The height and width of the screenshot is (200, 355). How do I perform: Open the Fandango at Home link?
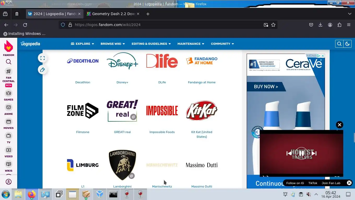click(202, 82)
